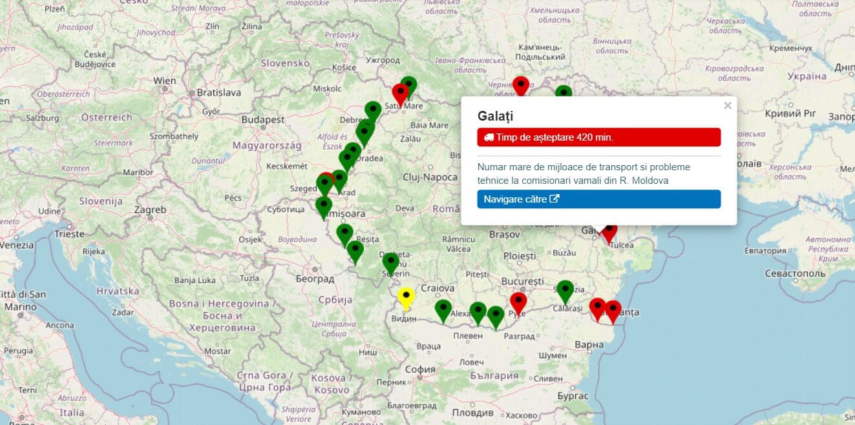Click right red marker near Constanța
The height and width of the screenshot is (425, 855).
pyautogui.click(x=613, y=310)
